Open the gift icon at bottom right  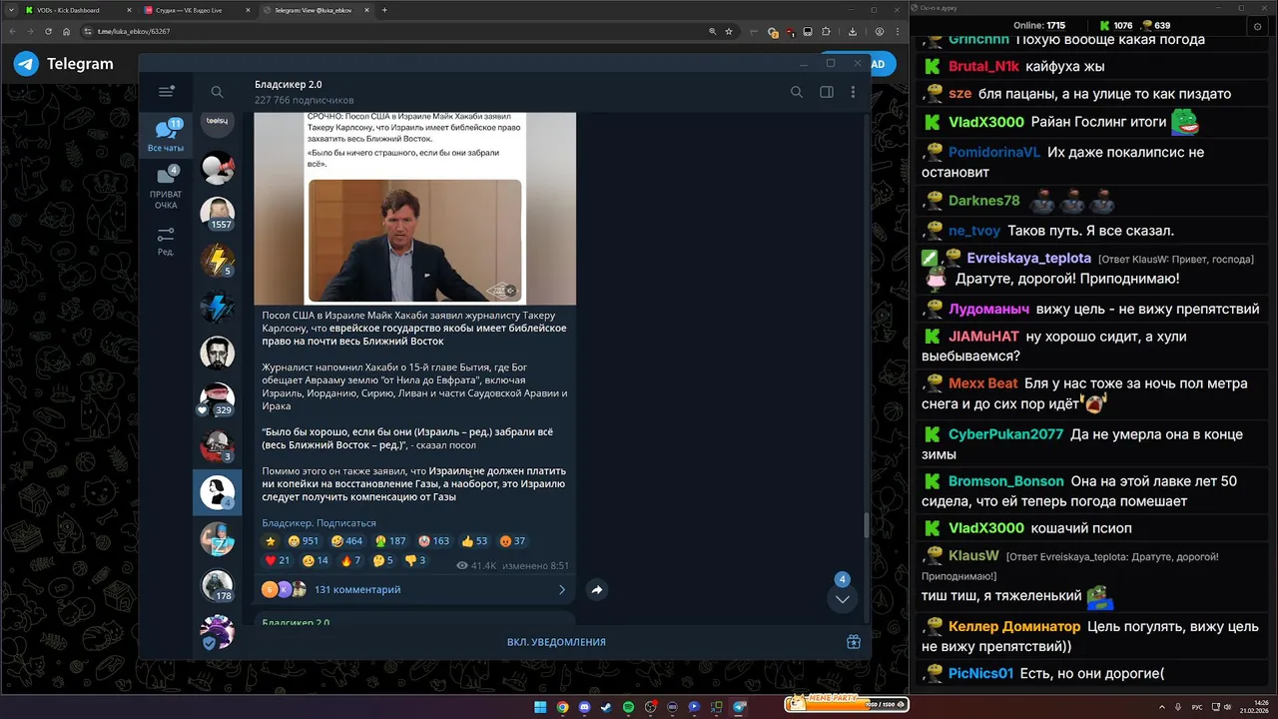point(854,642)
